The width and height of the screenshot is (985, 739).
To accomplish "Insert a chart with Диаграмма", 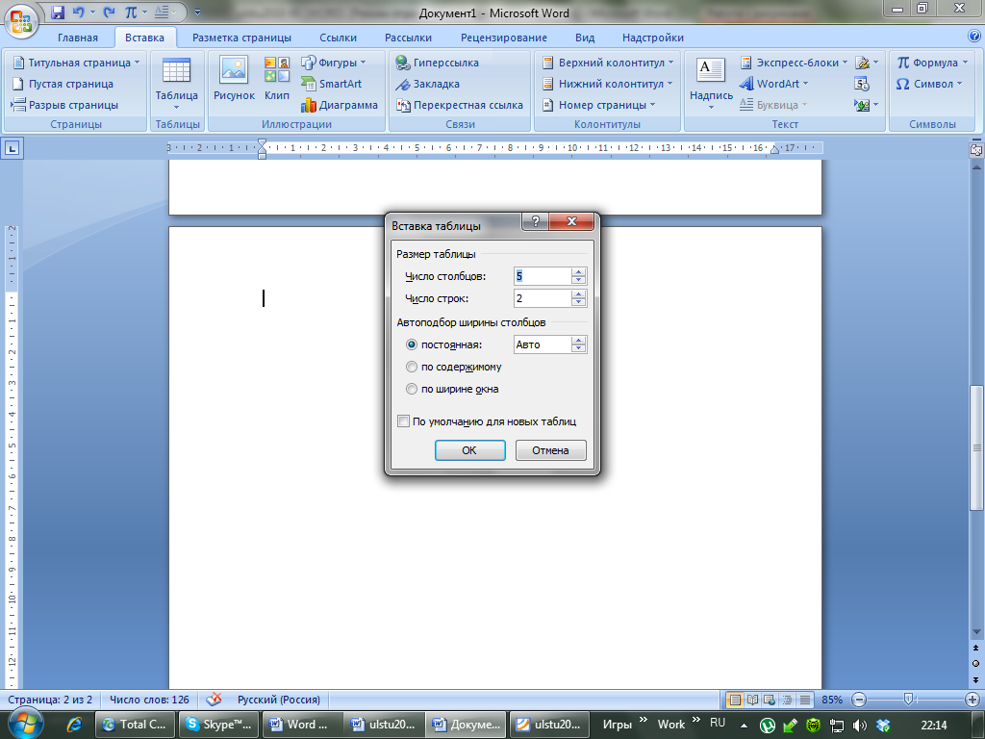I will click(x=340, y=105).
